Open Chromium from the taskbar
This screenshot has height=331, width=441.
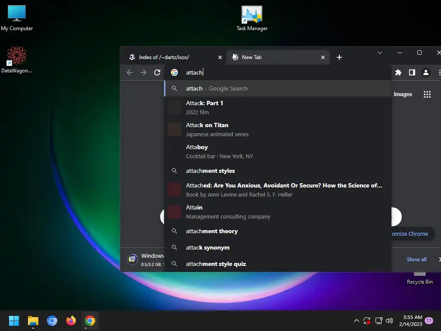point(52,321)
